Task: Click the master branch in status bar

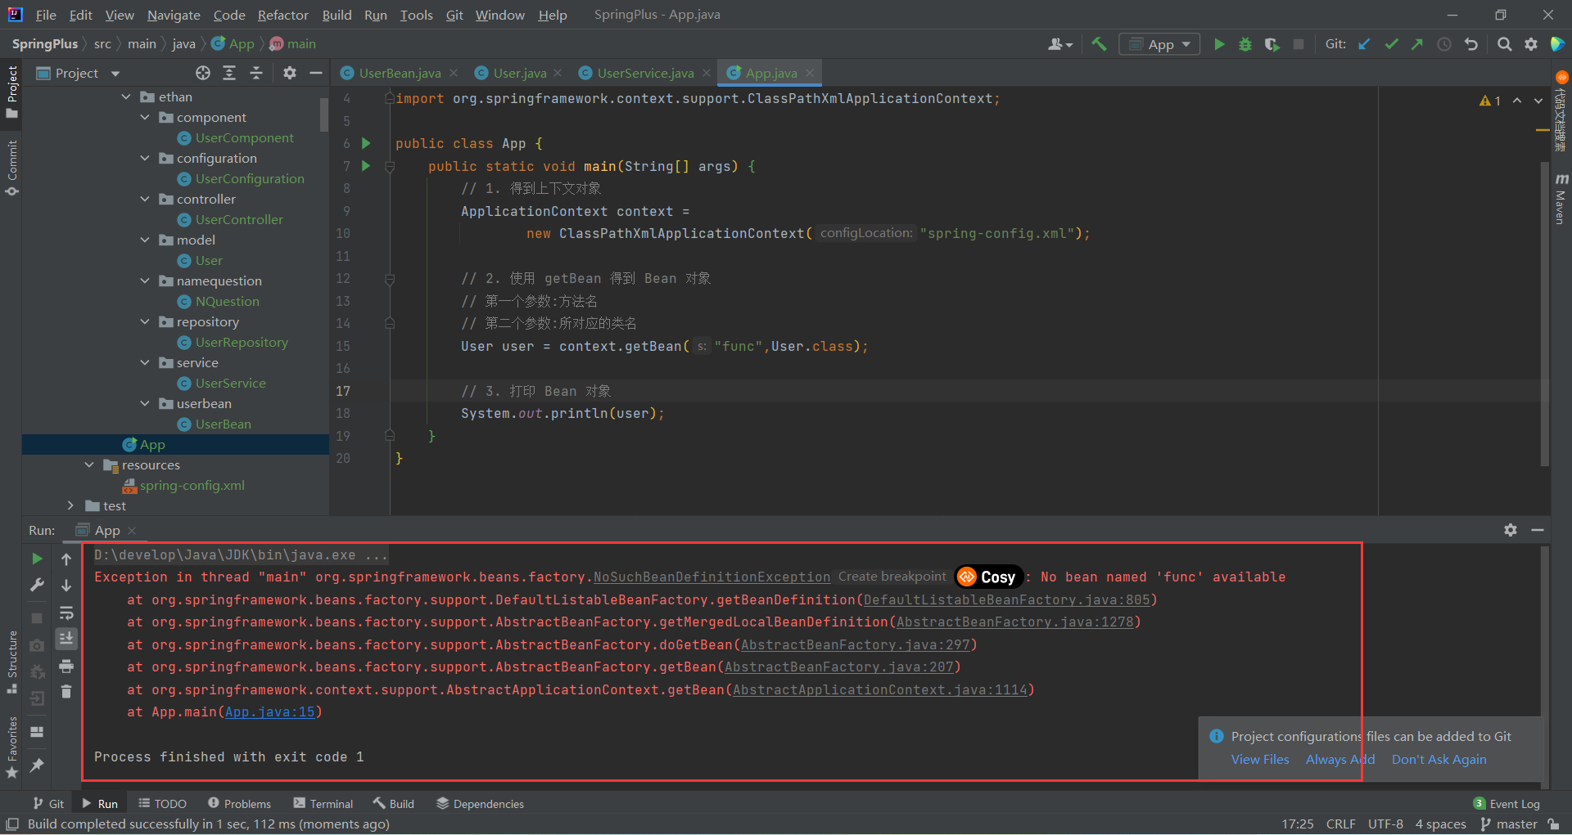Action: click(1510, 824)
